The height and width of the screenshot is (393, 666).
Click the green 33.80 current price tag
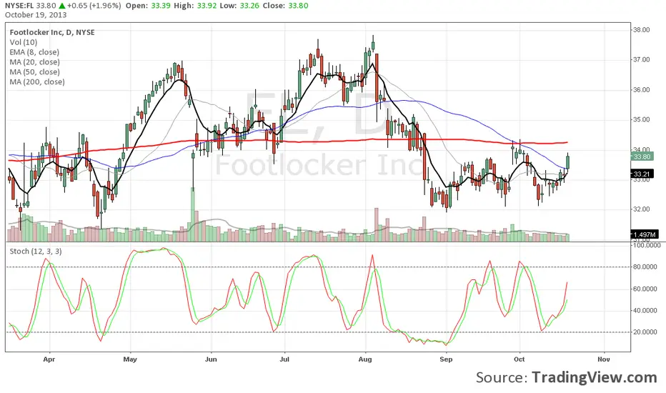coord(642,156)
